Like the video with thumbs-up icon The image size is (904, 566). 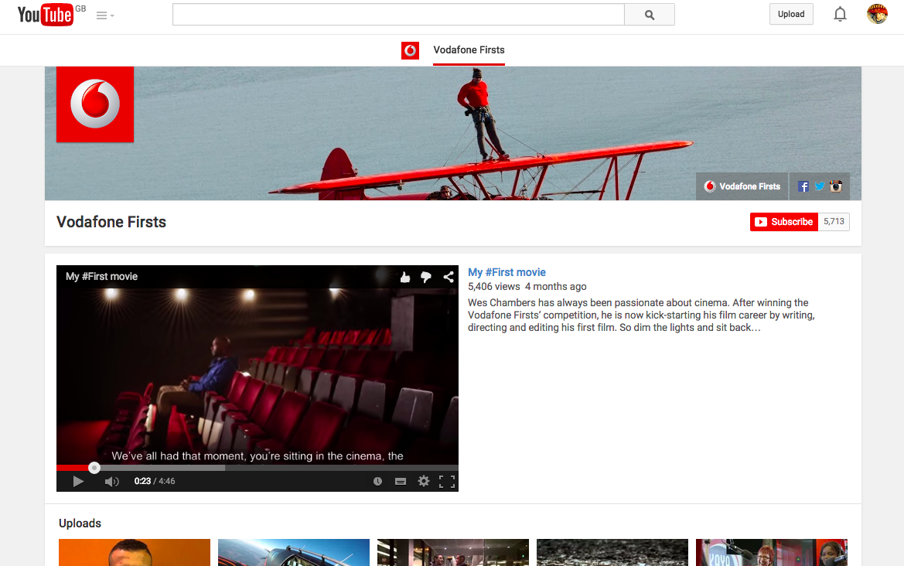pos(405,278)
